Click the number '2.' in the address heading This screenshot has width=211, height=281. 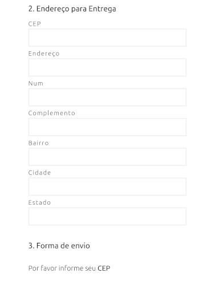tap(31, 9)
